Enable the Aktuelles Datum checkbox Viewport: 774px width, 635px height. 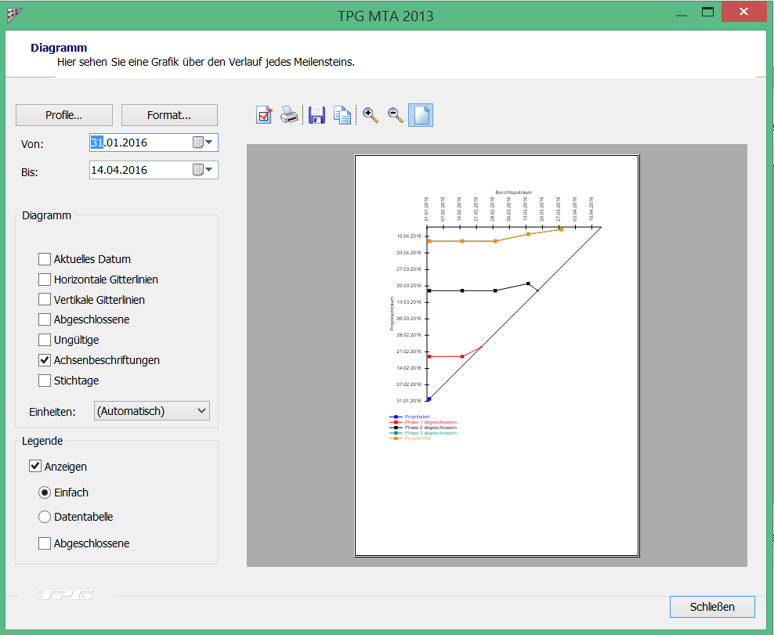pyautogui.click(x=45, y=259)
